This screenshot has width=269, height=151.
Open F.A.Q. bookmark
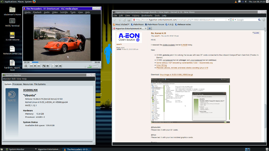(x=169, y=24)
